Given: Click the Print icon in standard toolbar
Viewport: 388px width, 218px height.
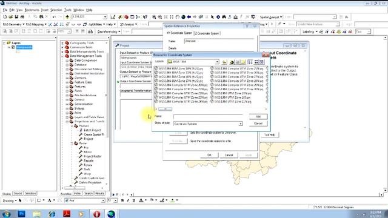Looking at the screenshot, I should [22, 17].
